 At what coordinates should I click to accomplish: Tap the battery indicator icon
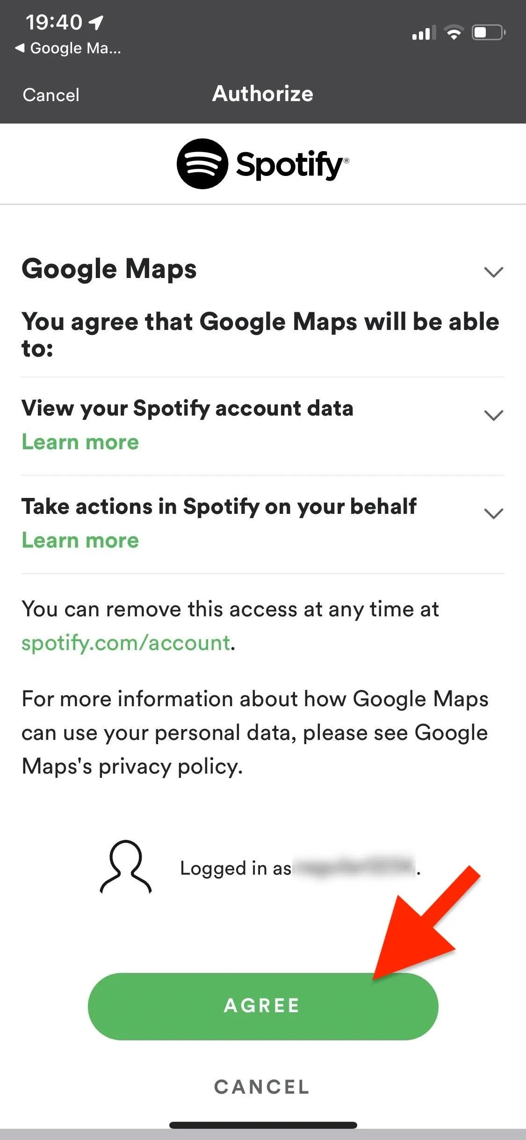tap(489, 32)
